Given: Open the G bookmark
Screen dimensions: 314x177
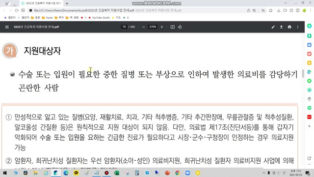Looking at the screenshot, I should coord(126,18).
